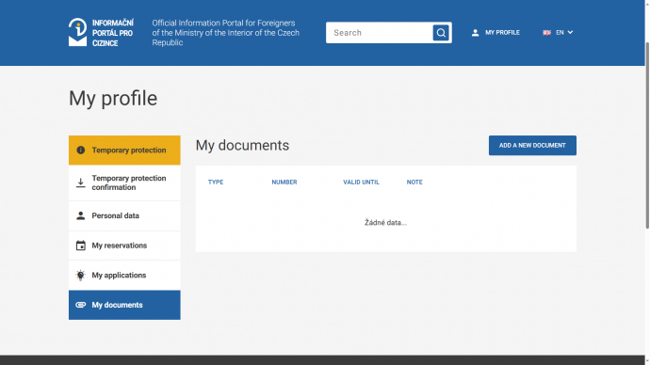650x365 pixels.
Task: Open My reservations section
Action: click(x=124, y=246)
